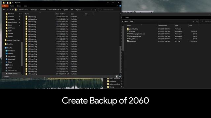Screen dimensions: 211x118
Task: Open 3D Objects under This PC
Action: (x=12, y=51)
